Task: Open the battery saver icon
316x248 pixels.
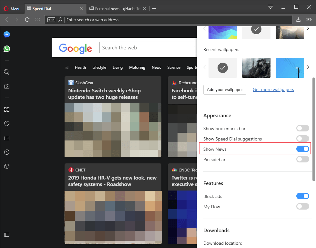Action: [x=309, y=20]
